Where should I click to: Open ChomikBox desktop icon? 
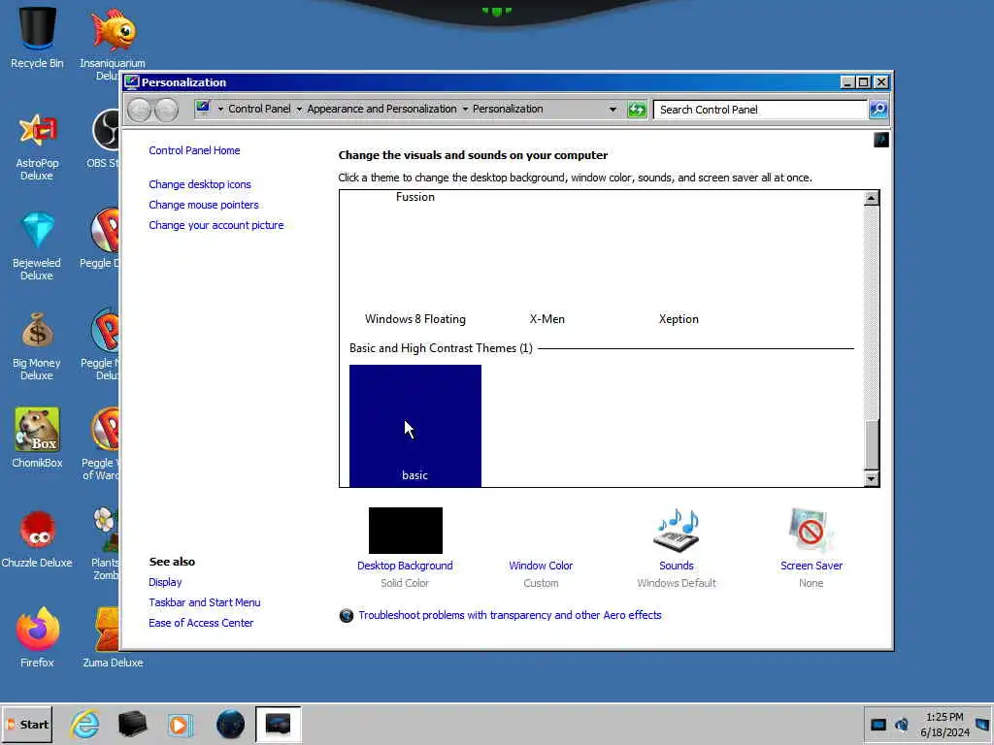click(37, 437)
